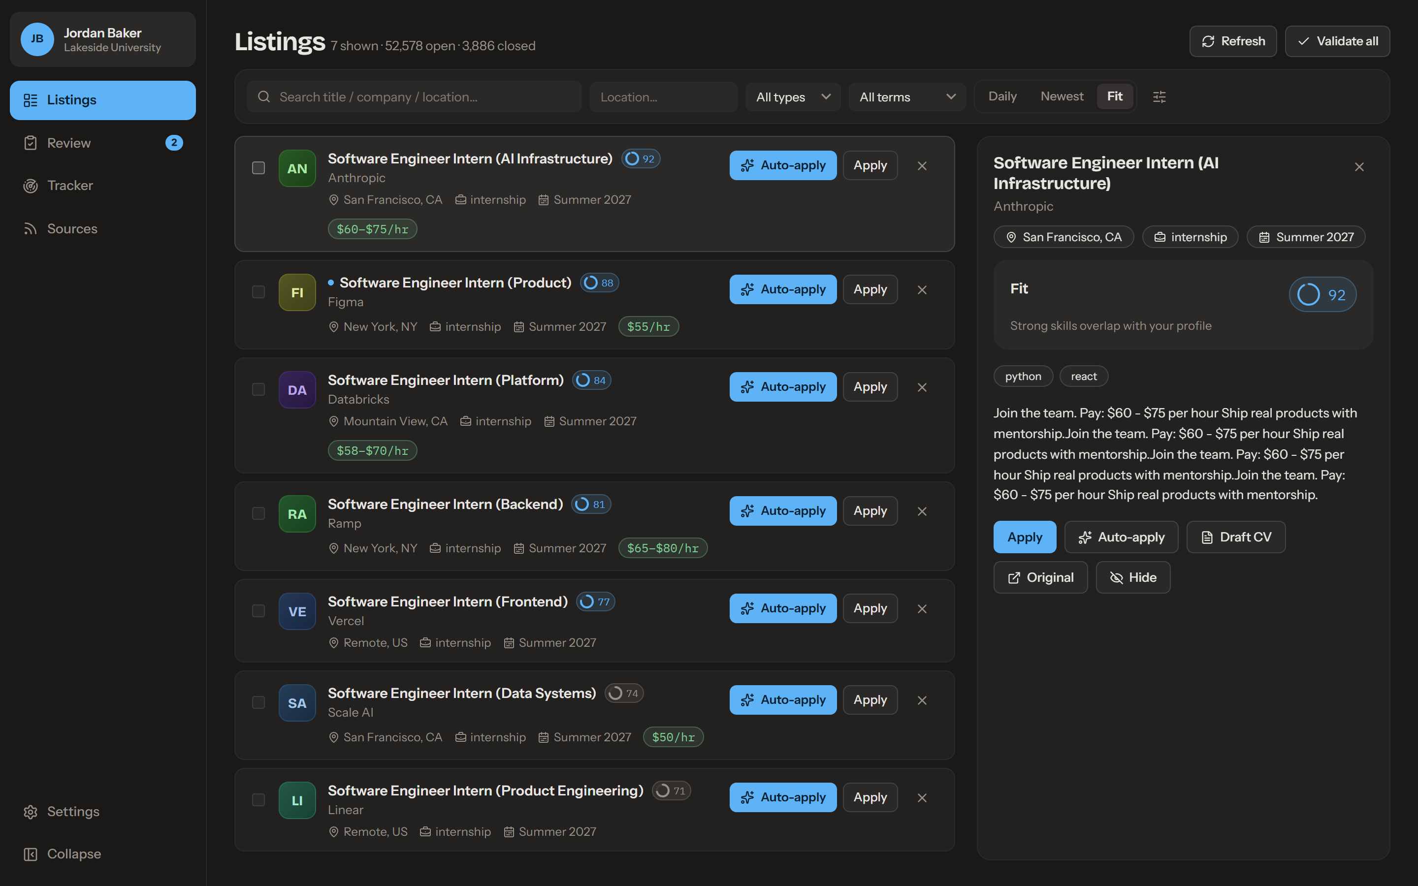
Task: Click the fit score 84 badge on Databricks row
Action: click(x=592, y=380)
